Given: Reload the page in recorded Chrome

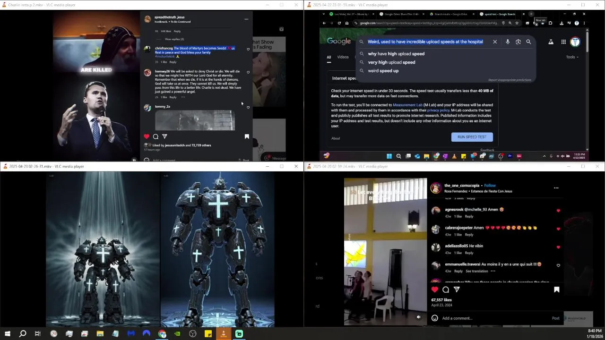Looking at the screenshot, I should point(339,23).
